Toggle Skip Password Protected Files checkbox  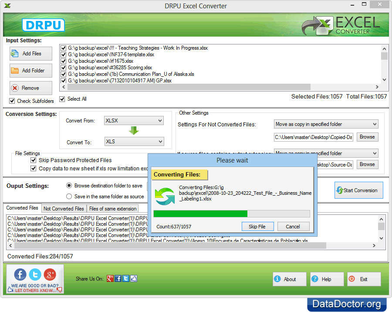tap(33, 160)
